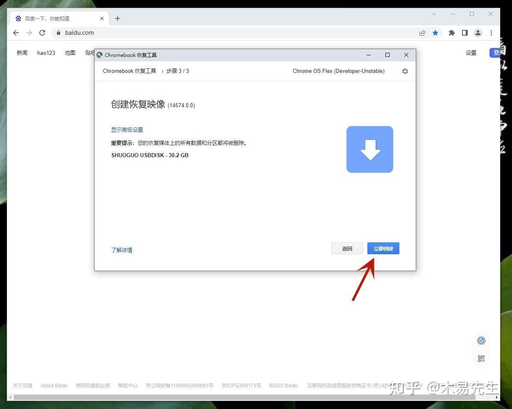Click the scrollbar left arrow
The height and width of the screenshot is (409, 512).
pyautogui.click(x=10, y=397)
